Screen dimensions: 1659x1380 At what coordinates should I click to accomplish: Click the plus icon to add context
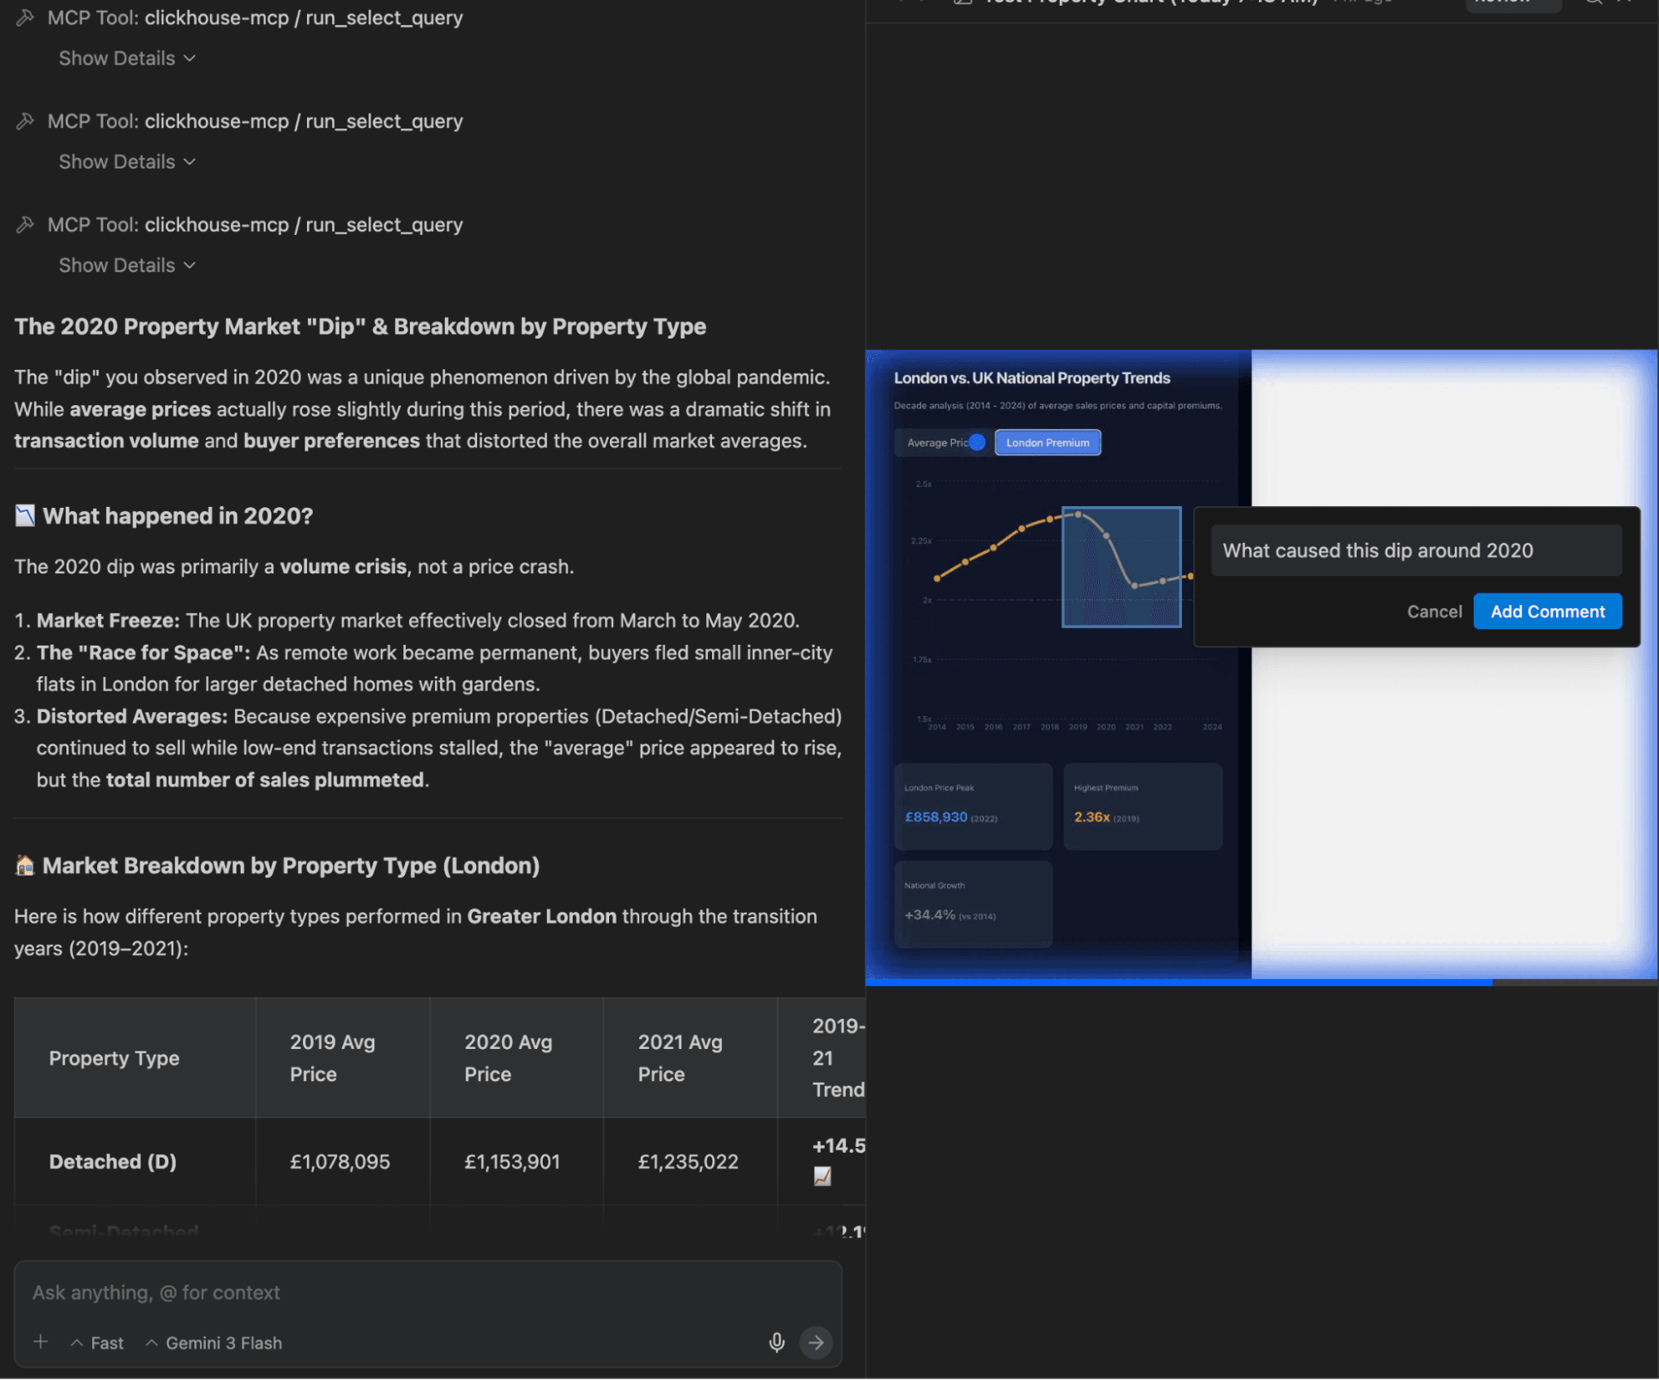pos(40,1342)
